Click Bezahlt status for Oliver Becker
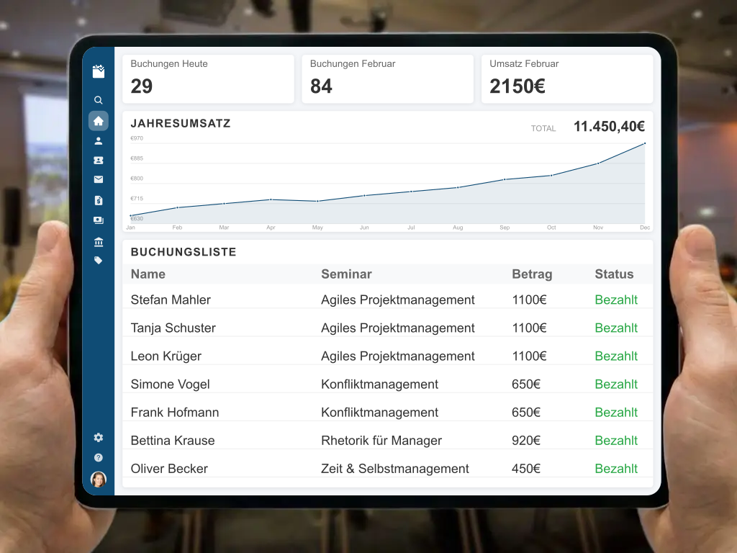 pos(616,469)
